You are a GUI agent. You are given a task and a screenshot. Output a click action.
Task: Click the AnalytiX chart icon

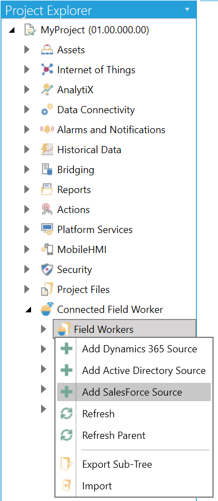click(x=47, y=90)
